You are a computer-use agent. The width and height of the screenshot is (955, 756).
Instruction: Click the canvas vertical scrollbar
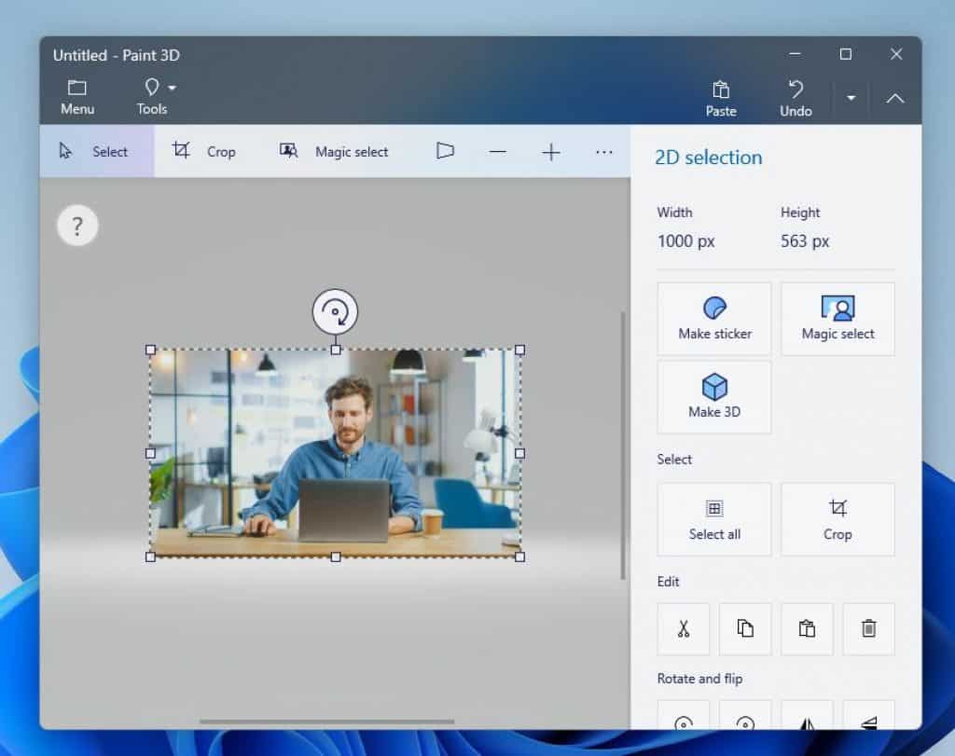622,446
